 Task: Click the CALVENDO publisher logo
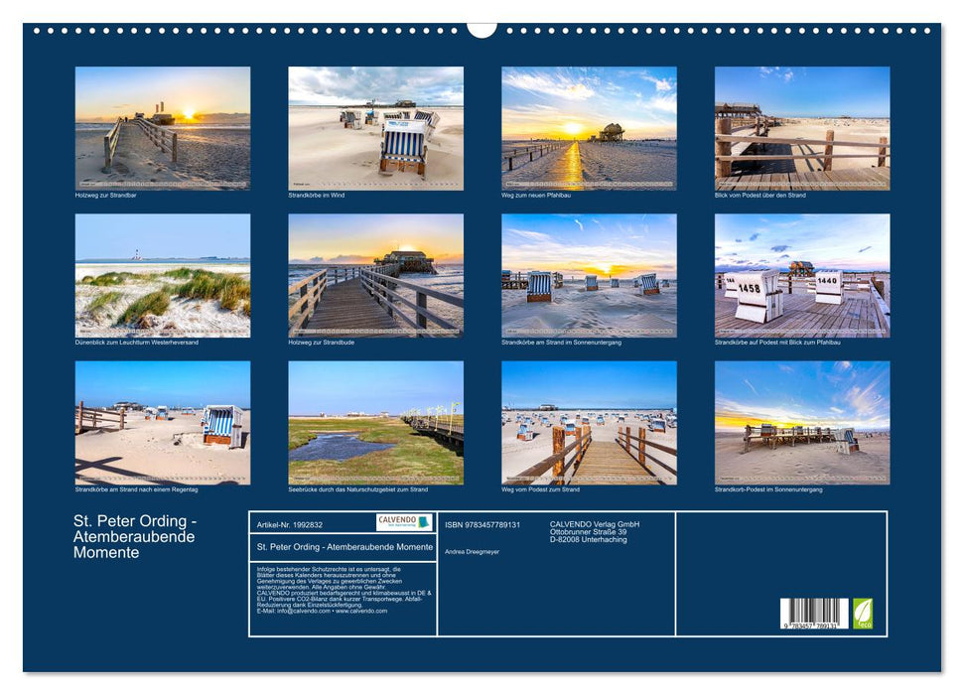[x=404, y=520]
